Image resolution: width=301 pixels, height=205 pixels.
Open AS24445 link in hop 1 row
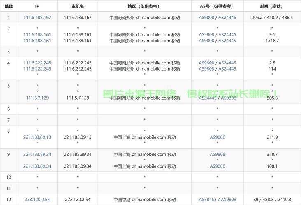(227, 18)
